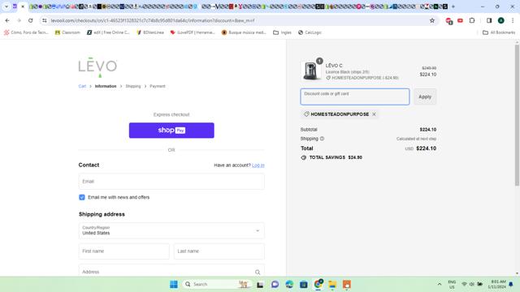The width and height of the screenshot is (520, 292).
Task: Bookmark this page with the star icon
Action: (x=432, y=20)
